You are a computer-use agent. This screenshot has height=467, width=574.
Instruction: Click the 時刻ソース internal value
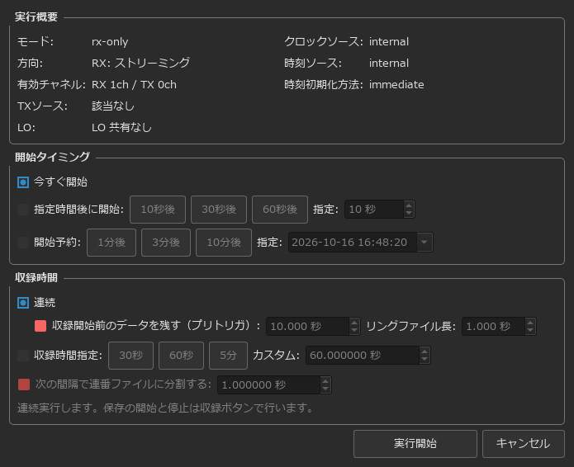click(x=389, y=63)
